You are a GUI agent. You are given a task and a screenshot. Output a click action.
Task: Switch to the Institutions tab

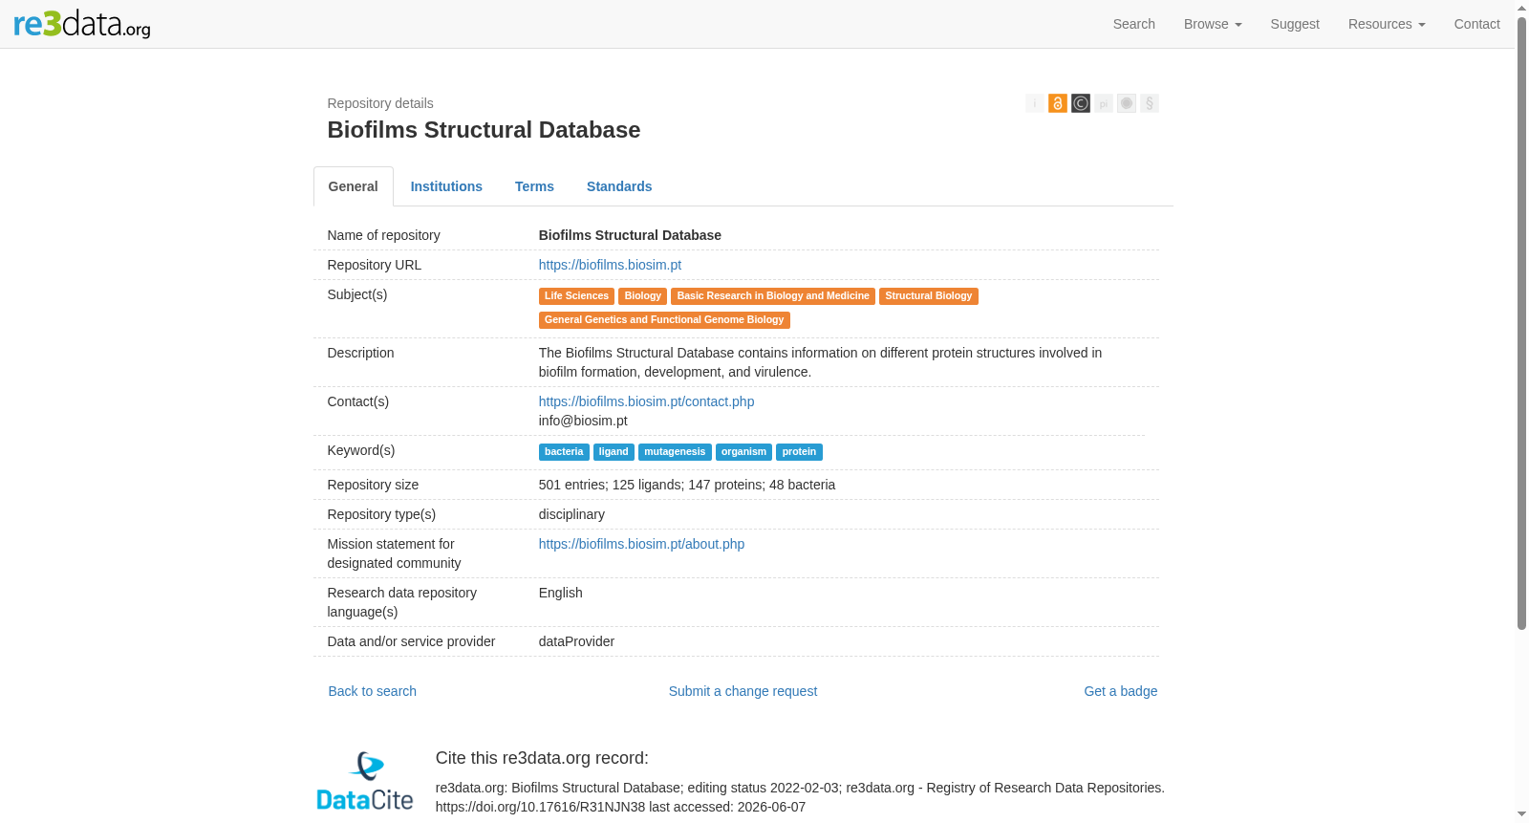446,186
